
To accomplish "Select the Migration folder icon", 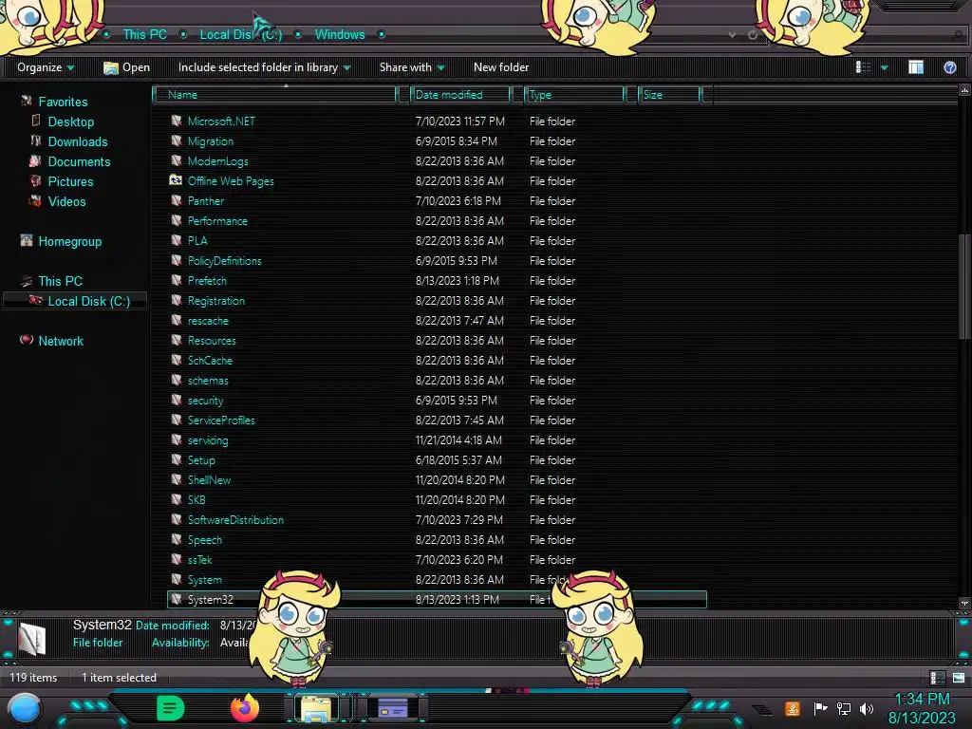I will tap(177, 140).
